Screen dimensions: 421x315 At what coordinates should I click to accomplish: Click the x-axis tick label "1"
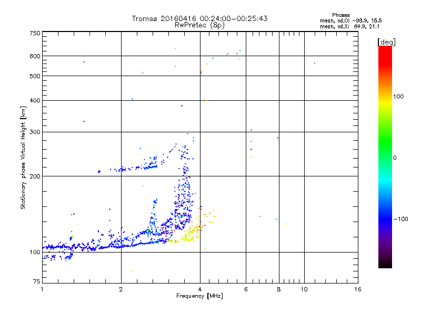click(42, 289)
